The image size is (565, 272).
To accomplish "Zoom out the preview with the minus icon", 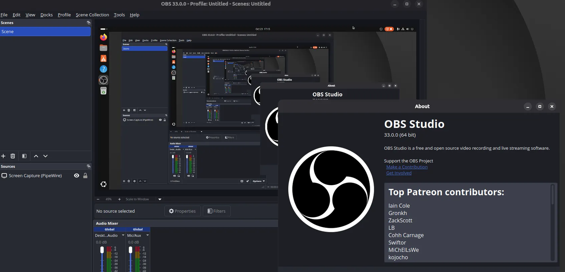I will [x=98, y=199].
